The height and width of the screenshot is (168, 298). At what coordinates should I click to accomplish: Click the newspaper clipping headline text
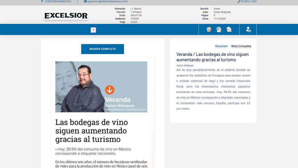point(92,130)
